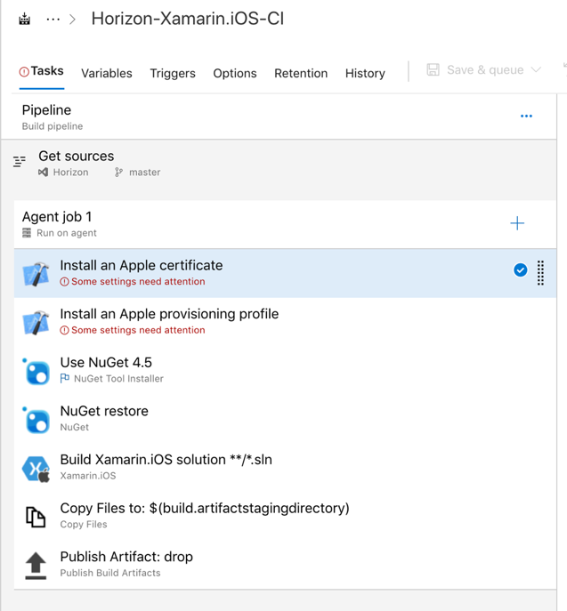Go to the Options tab

point(235,73)
